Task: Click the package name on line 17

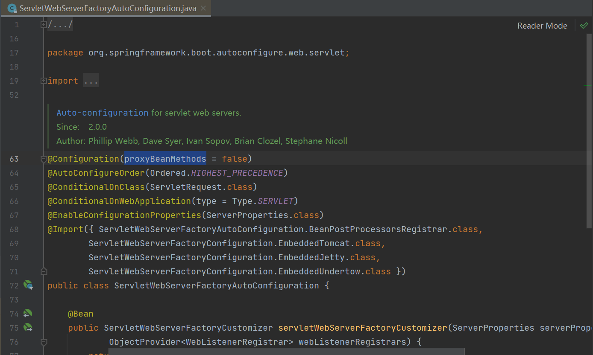Action: point(217,52)
